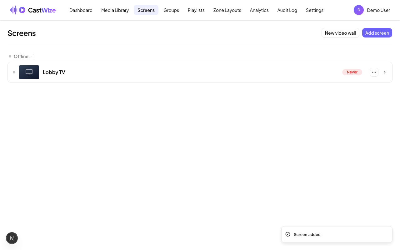View the Analytics page
The image size is (400, 250).
(x=259, y=10)
